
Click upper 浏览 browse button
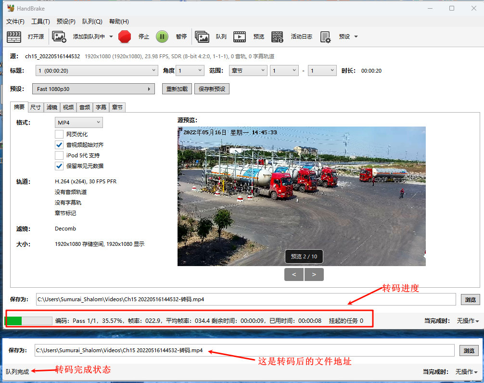(471, 300)
